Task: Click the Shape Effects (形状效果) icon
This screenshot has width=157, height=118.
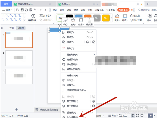Action: 131,20
